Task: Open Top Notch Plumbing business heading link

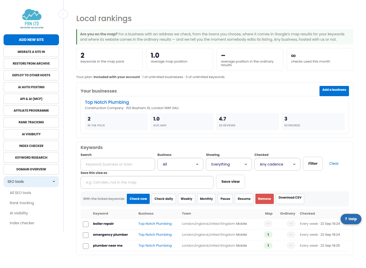Action: click(x=107, y=102)
